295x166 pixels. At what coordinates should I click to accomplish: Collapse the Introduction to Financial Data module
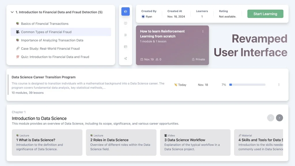[x=12, y=12]
